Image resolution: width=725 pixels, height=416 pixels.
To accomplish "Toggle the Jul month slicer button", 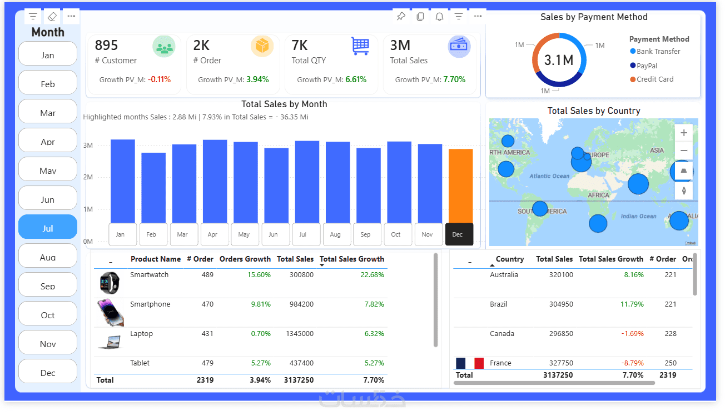I will pos(48,227).
